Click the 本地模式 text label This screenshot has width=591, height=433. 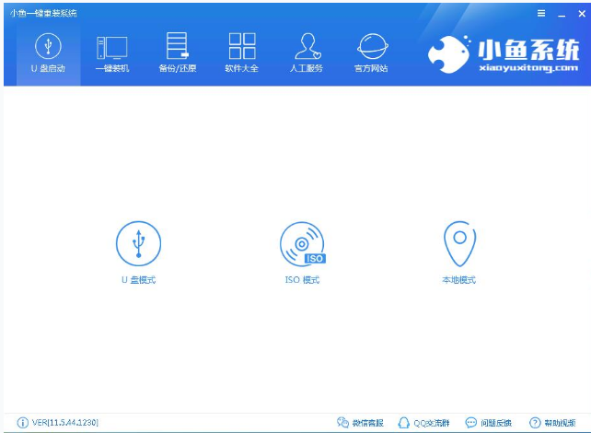pyautogui.click(x=458, y=280)
